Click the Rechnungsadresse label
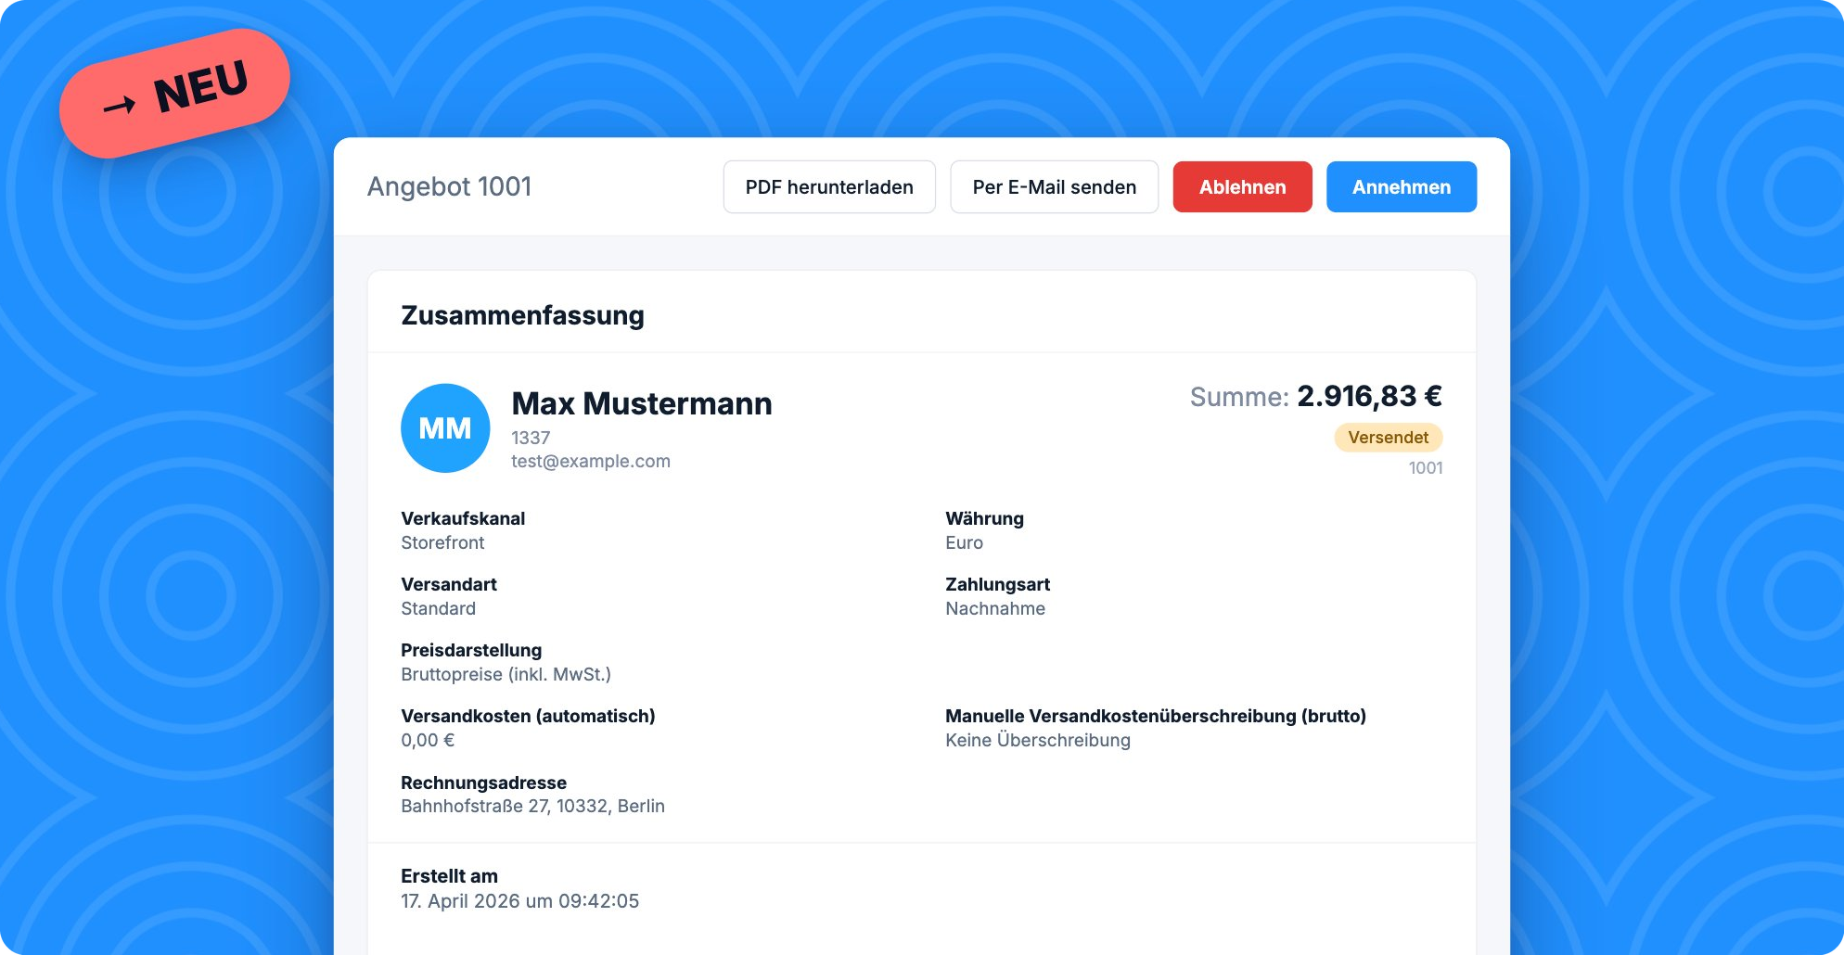The width and height of the screenshot is (1844, 955). point(483,783)
